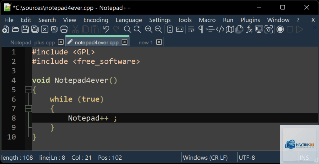Collapse fold marker on line 7
Image resolution: width=319 pixels, height=164 pixels.
point(28,109)
